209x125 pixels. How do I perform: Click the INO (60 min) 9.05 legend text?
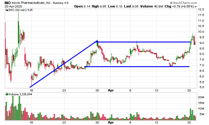21,10
